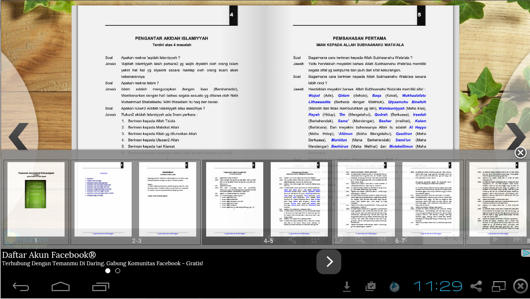Image resolution: width=530 pixels, height=299 pixels.
Task: Jump to pages 2-3 thumbnail
Action: pos(136,199)
